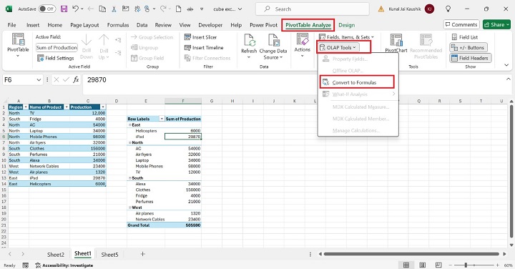Image resolution: width=515 pixels, height=269 pixels.
Task: Open the Name of Product filter dropdown
Action: (x=67, y=107)
